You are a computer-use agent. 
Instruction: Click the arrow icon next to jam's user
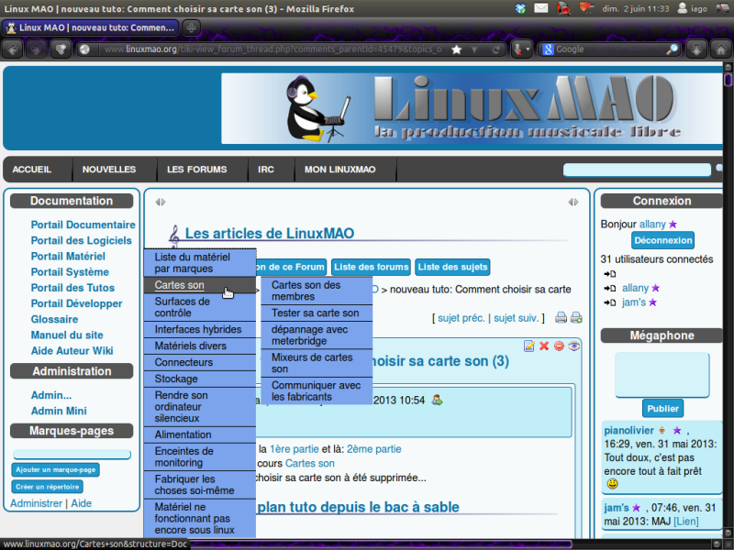point(609,302)
